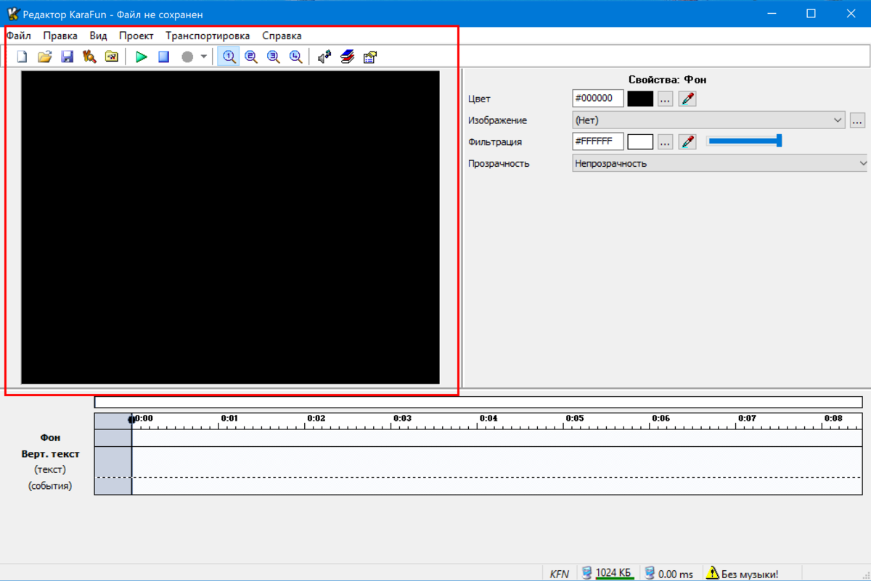Select the Верт. текст track label
This screenshot has height=581, width=871.
pyautogui.click(x=51, y=454)
